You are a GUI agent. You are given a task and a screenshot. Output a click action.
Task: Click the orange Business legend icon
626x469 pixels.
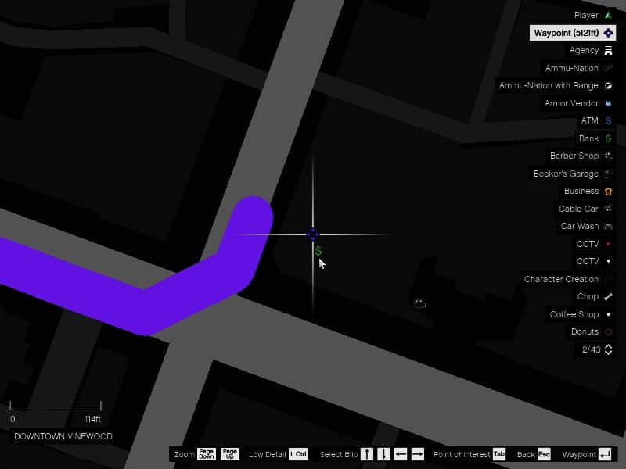608,191
